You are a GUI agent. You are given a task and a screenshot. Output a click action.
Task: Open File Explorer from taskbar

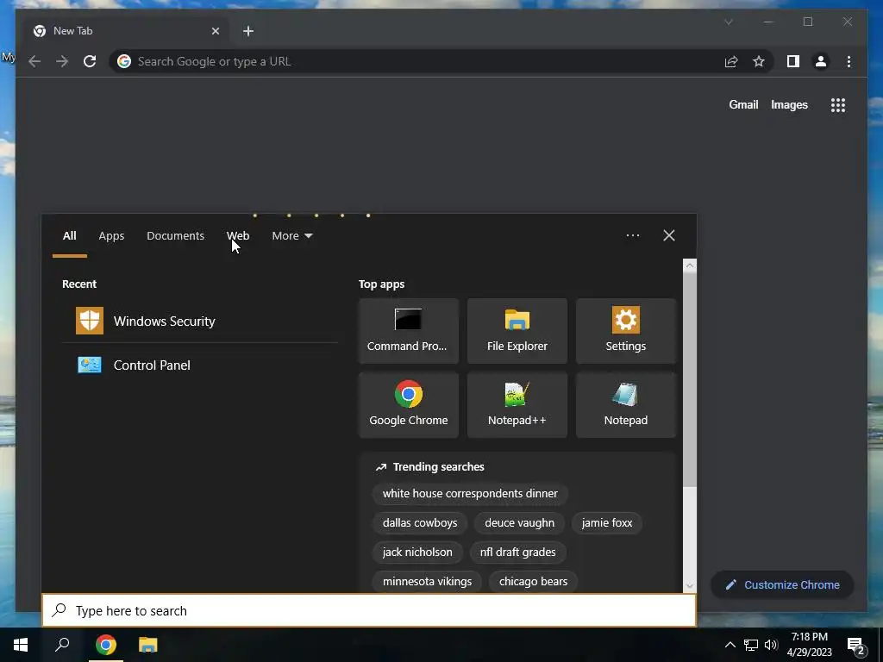click(x=148, y=645)
